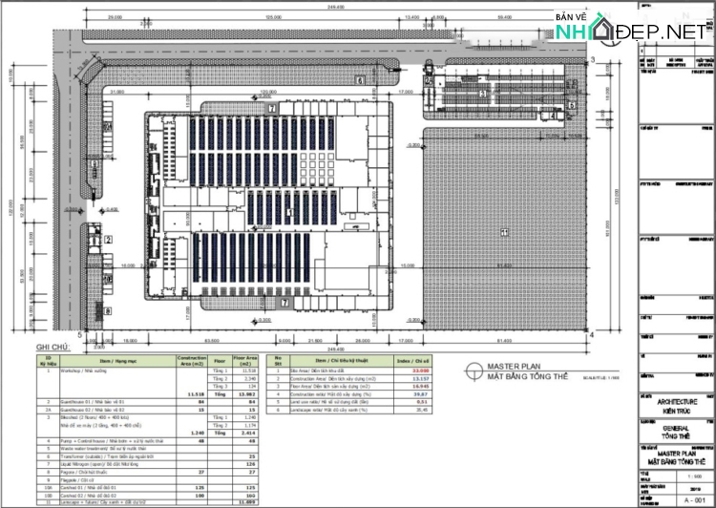Click marker 2 near the left entrance gate
This screenshot has height=508, width=716.
108,240
